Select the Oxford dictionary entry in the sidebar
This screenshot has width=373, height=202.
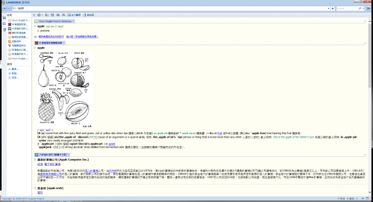coord(18,24)
